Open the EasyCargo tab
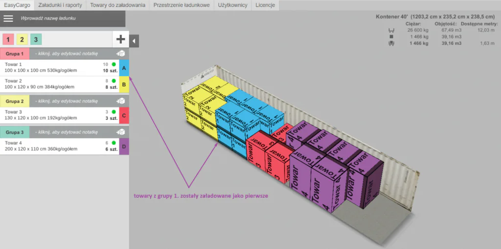 (x=17, y=5)
